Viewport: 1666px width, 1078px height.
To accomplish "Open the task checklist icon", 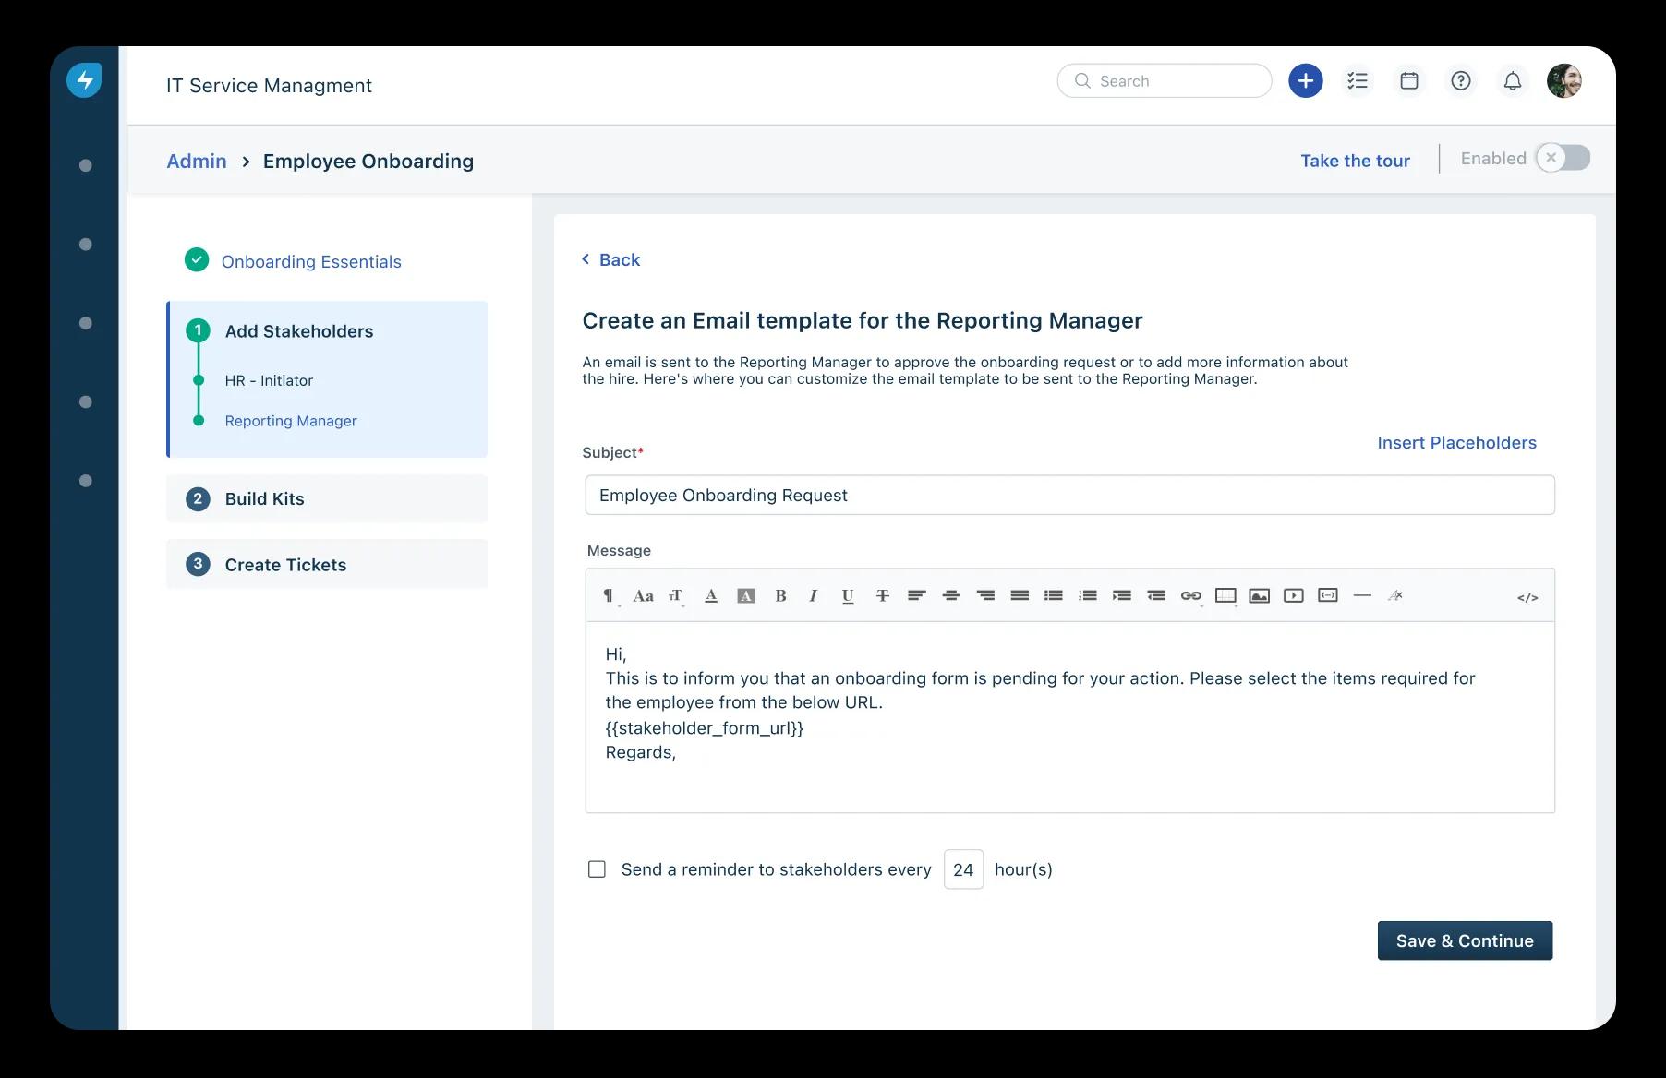I will point(1358,81).
